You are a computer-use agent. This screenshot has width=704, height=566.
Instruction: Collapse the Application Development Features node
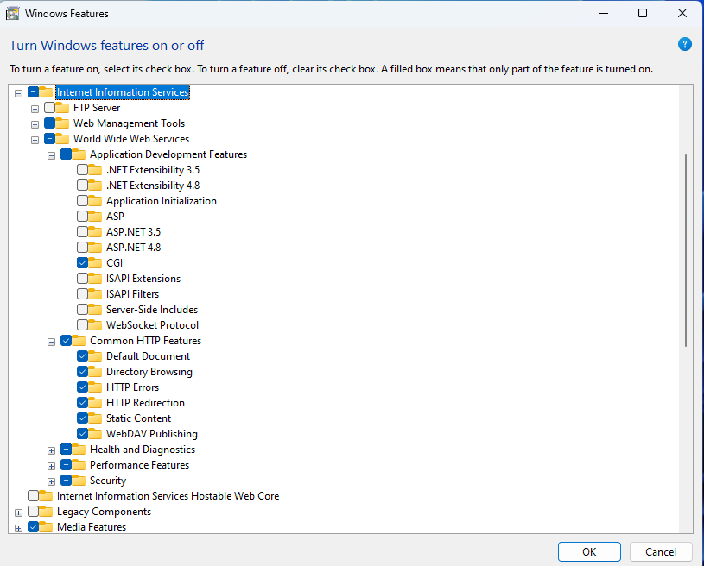pos(51,155)
